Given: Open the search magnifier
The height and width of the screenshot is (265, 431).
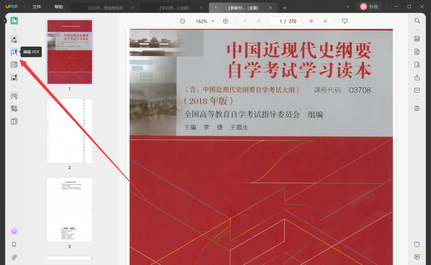Looking at the screenshot, I should (x=417, y=21).
